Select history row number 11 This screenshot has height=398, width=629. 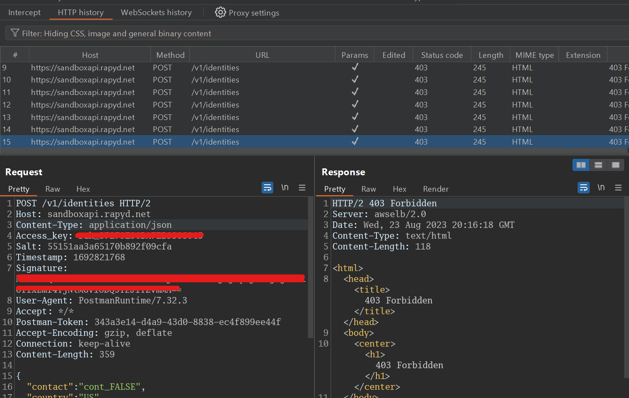pyautogui.click(x=314, y=92)
